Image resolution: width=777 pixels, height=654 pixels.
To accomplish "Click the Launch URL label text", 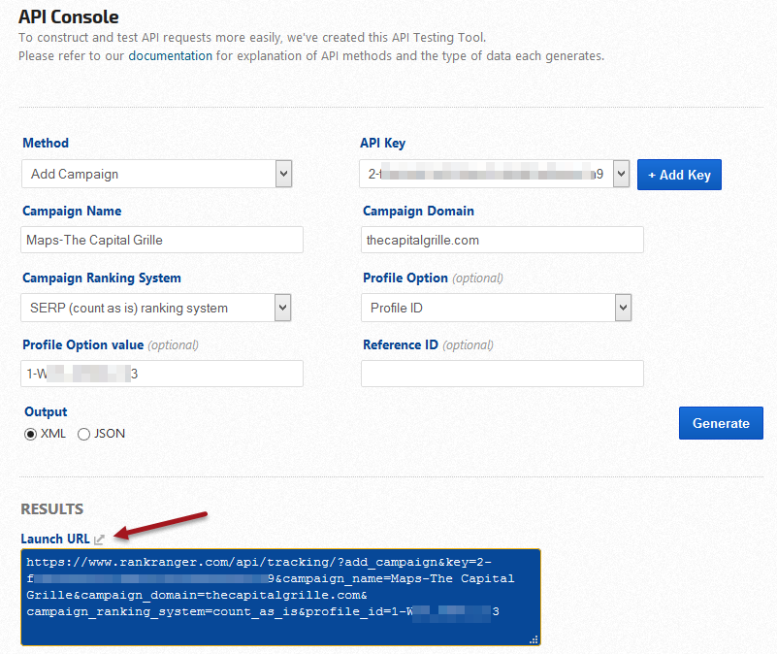I will tap(55, 539).
